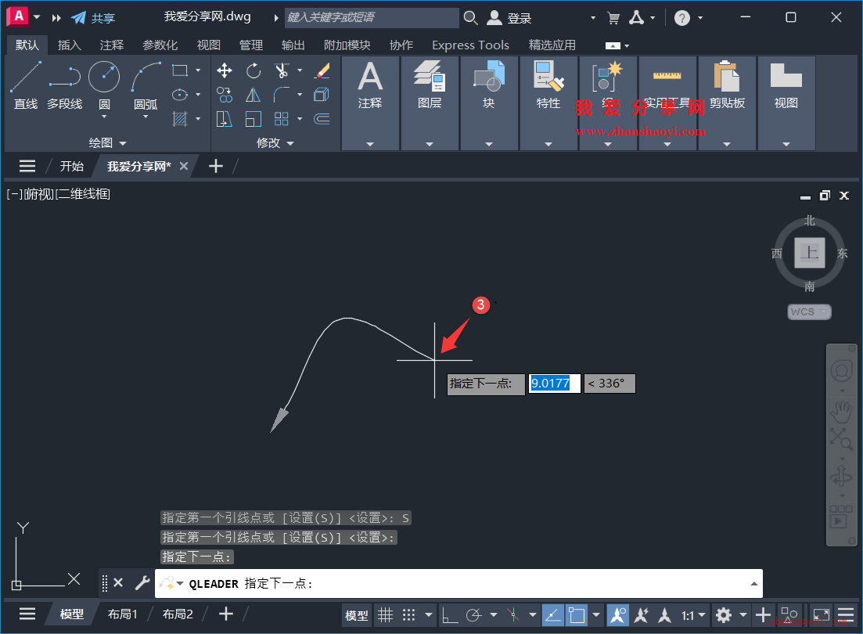This screenshot has height=634, width=863.
Task: Click the Erase tool icon
Action: tap(322, 70)
